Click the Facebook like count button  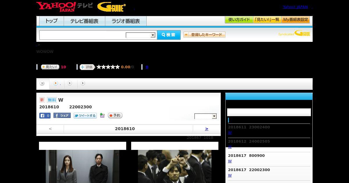tap(45, 116)
